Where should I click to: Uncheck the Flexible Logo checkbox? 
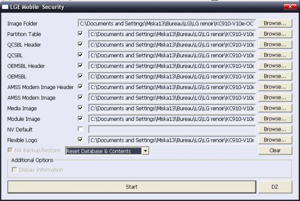click(81, 140)
